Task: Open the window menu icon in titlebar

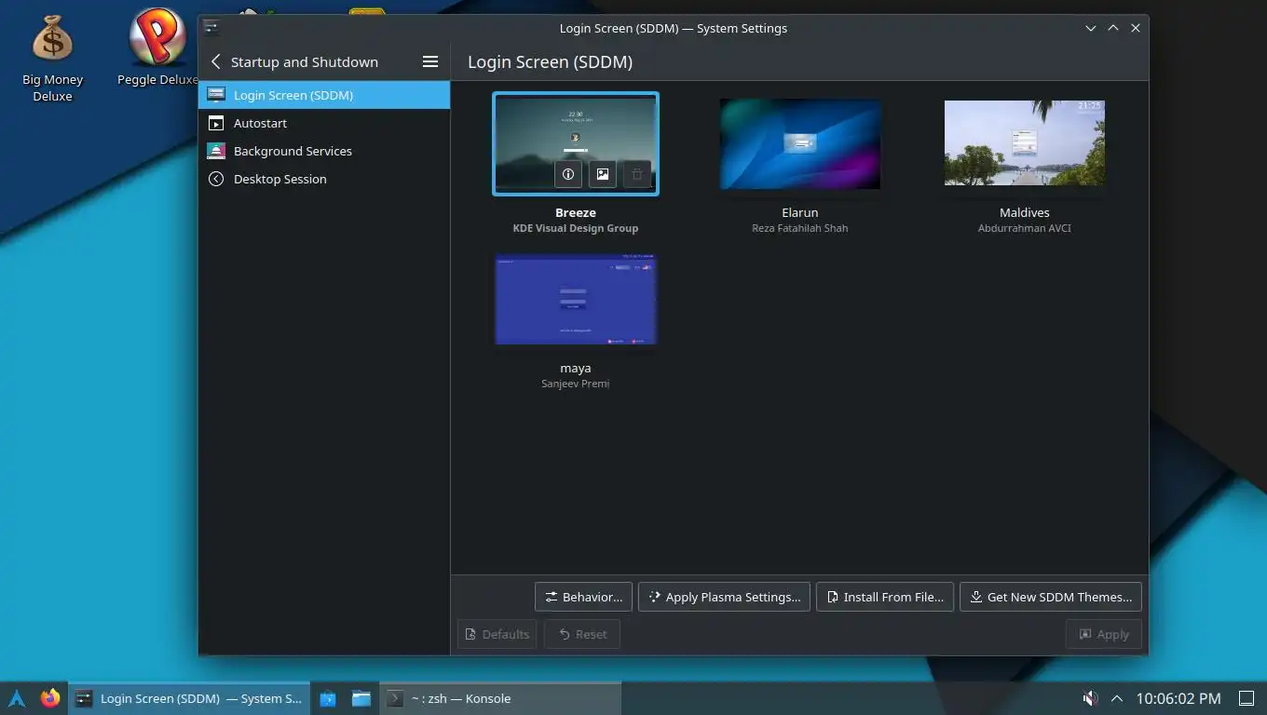Action: 212,28
